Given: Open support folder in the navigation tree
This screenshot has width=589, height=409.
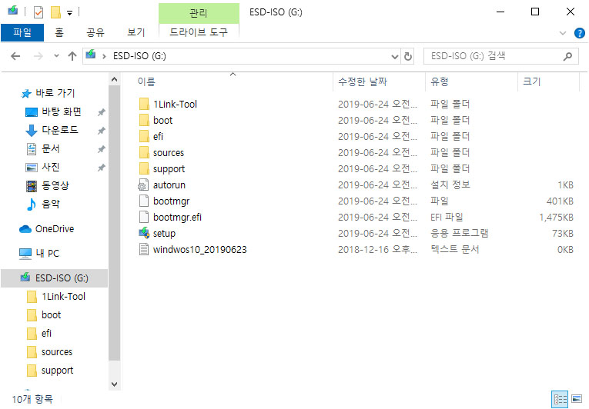Looking at the screenshot, I should tap(57, 371).
